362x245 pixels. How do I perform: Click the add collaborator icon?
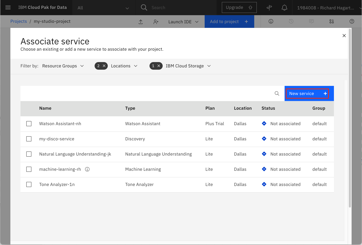156,22
